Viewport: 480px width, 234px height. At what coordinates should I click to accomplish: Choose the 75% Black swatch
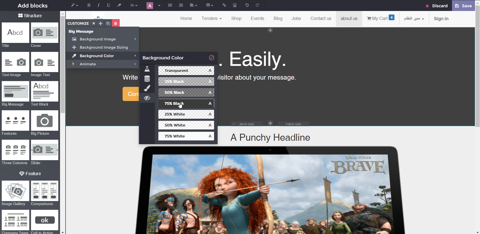click(186, 104)
